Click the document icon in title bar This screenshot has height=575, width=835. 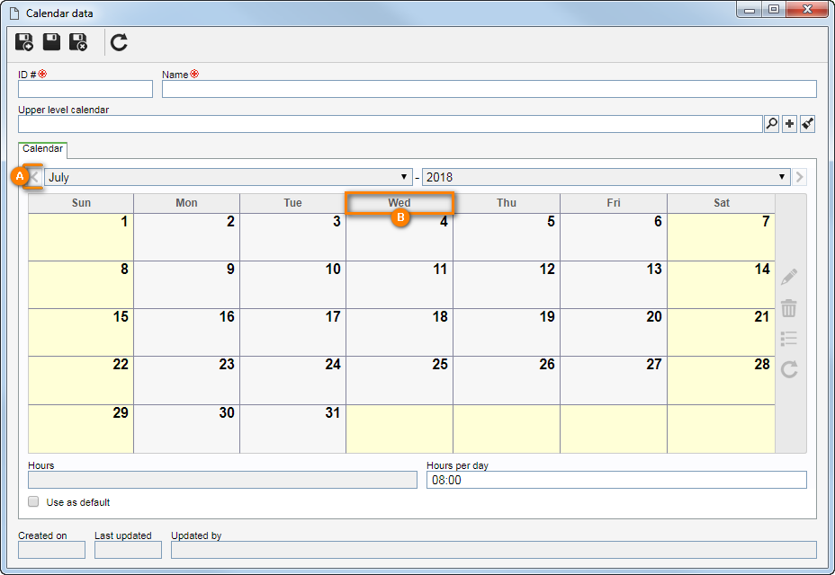14,13
